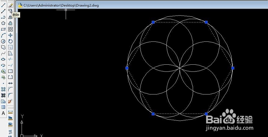Viewport: 268px width, 137px height.
Task: Select the Construction Line tool
Action: [3, 11]
